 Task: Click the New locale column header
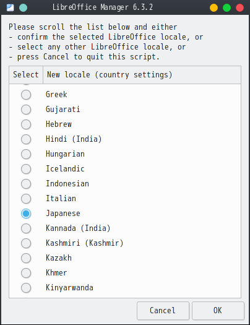click(x=142, y=75)
